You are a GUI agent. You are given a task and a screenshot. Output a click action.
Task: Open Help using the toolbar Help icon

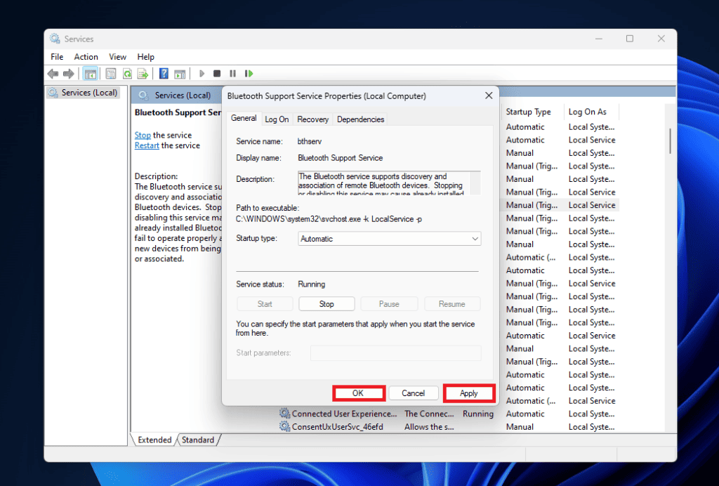[x=164, y=73]
